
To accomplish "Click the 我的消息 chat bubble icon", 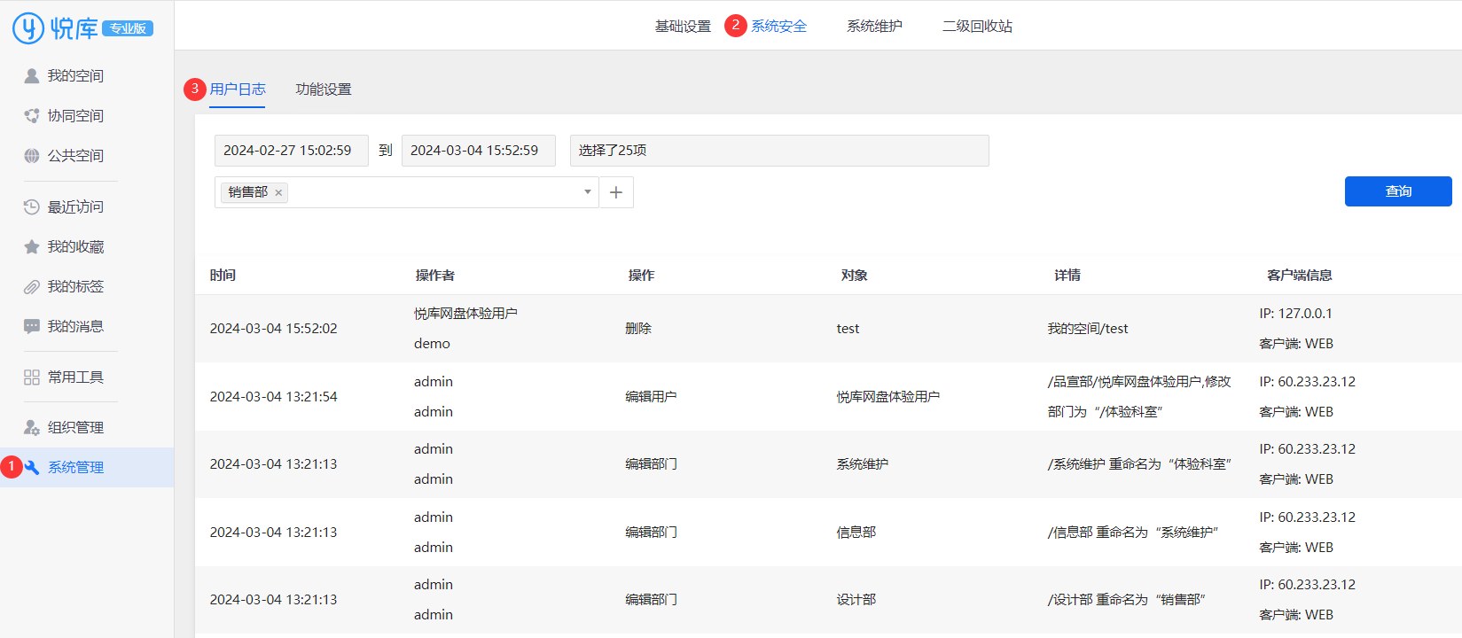I will [x=32, y=327].
